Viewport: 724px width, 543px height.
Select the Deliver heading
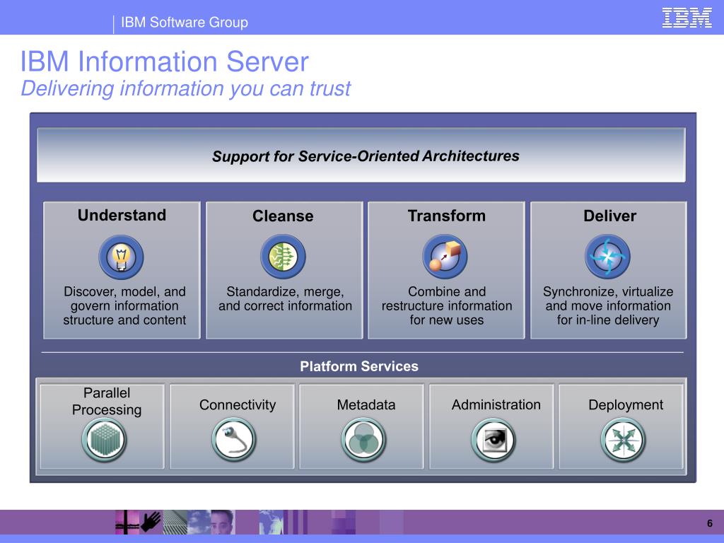click(609, 216)
